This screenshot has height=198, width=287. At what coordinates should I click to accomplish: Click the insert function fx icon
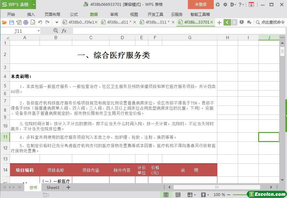tap(64, 31)
